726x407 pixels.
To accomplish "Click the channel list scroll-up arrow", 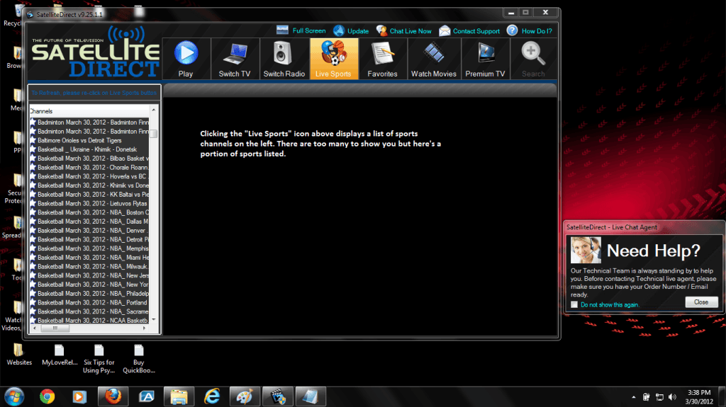I will pyautogui.click(x=154, y=110).
